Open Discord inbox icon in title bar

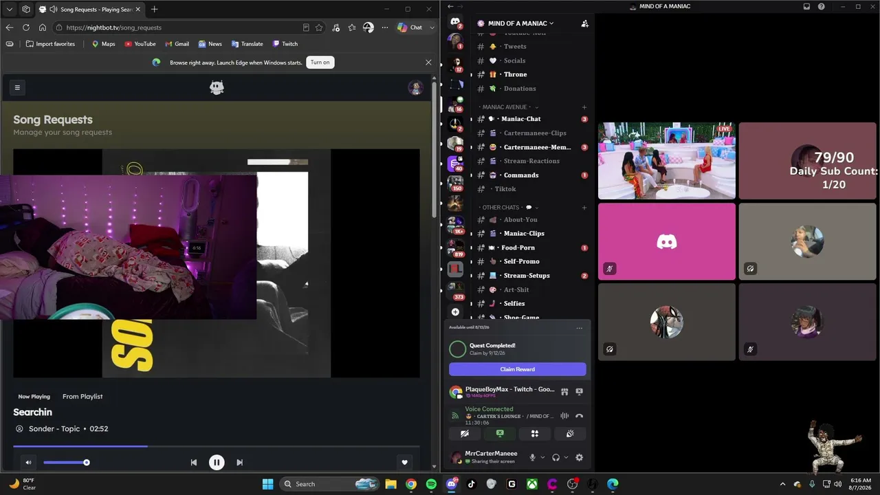click(806, 6)
